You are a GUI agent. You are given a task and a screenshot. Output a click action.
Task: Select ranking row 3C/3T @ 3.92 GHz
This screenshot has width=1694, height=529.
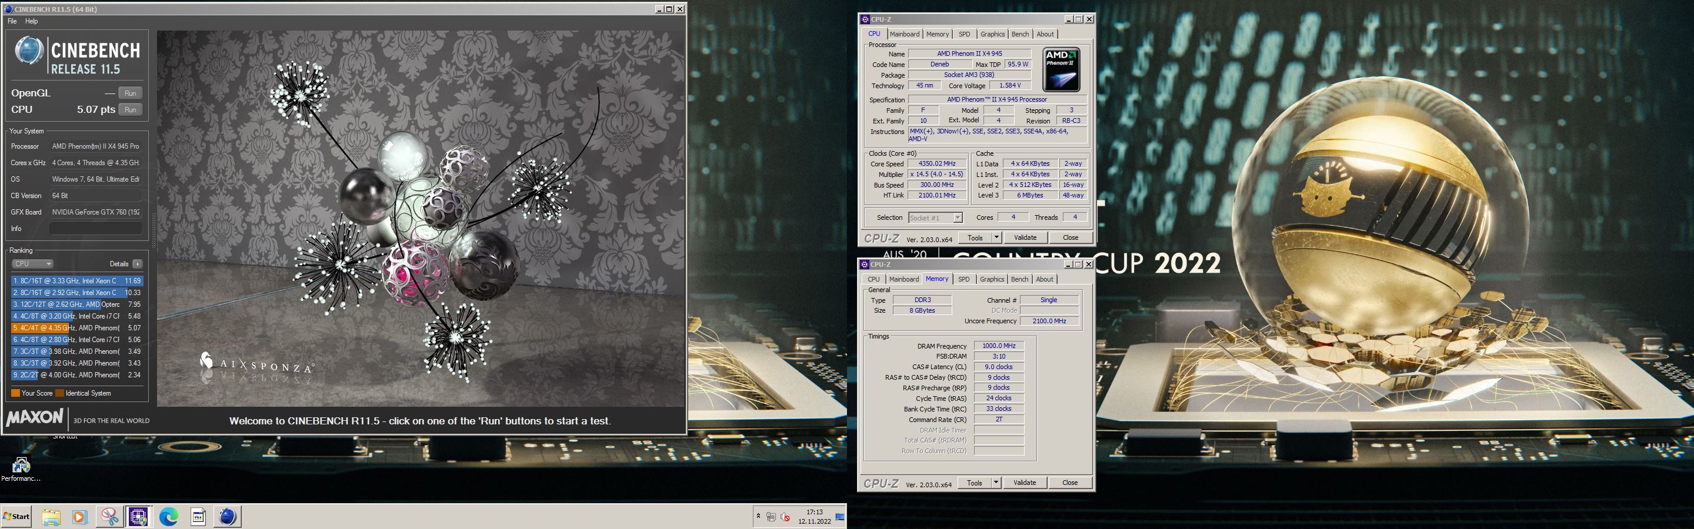(x=77, y=363)
